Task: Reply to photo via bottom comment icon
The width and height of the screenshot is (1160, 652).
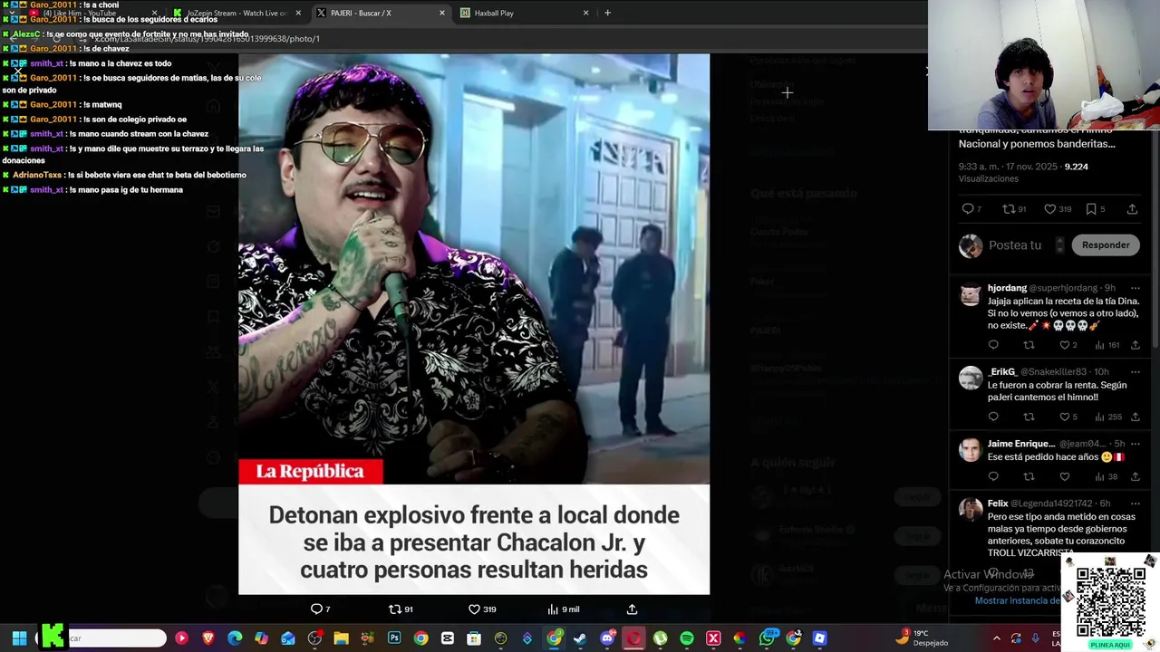Action: click(321, 609)
